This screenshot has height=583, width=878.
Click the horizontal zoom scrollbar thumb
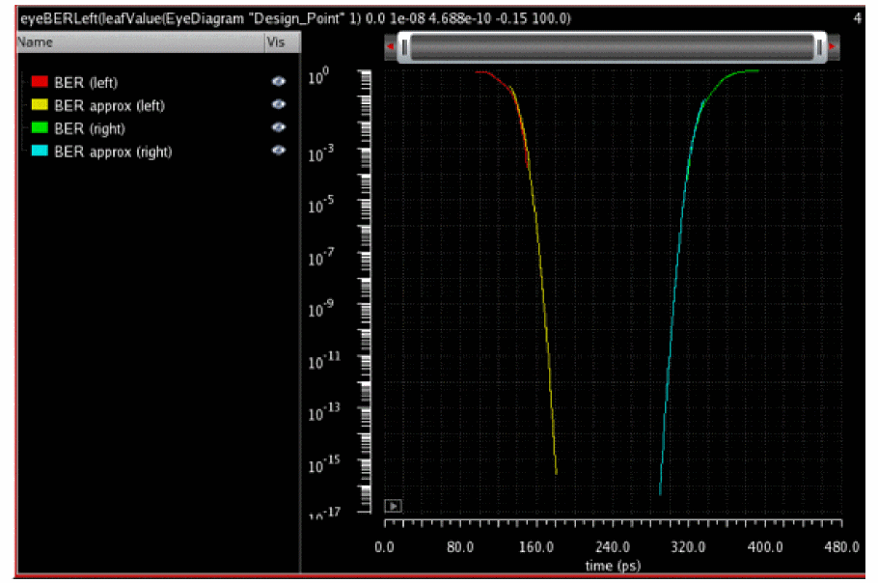[x=612, y=46]
